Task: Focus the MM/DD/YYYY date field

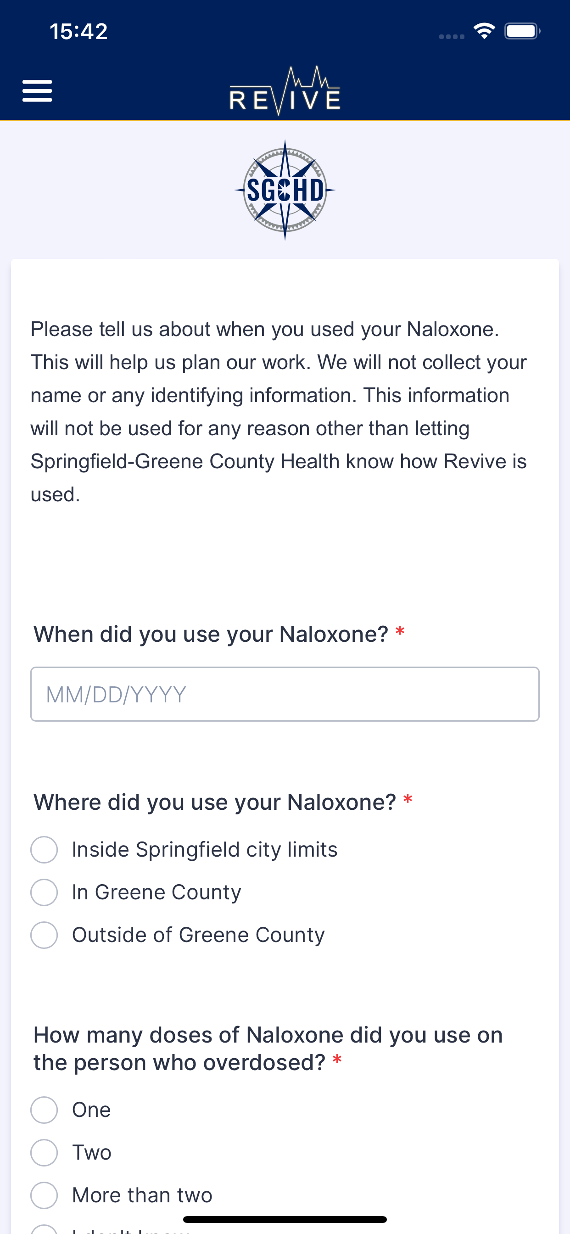Action: (285, 694)
